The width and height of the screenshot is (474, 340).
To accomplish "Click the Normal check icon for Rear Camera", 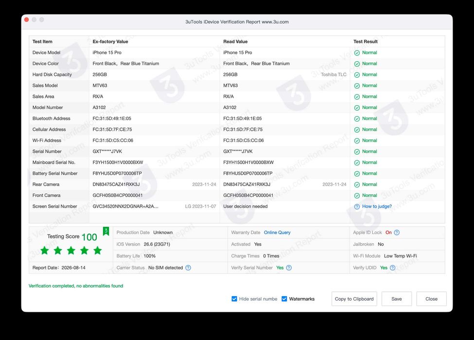I will click(357, 185).
